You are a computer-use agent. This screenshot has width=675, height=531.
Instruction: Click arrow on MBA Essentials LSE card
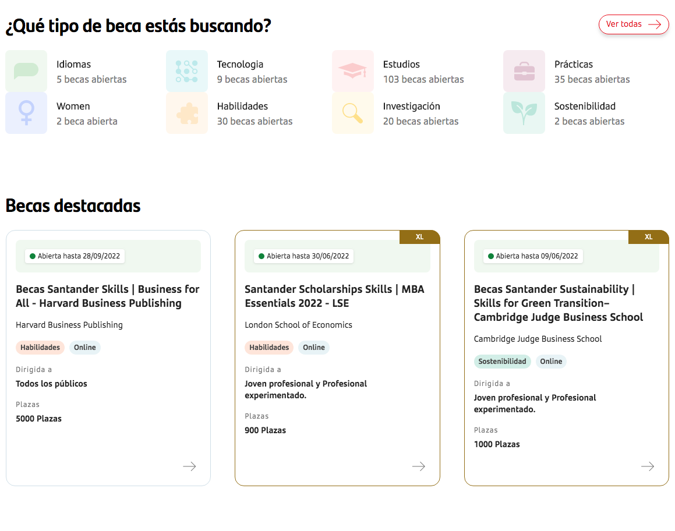coord(418,466)
